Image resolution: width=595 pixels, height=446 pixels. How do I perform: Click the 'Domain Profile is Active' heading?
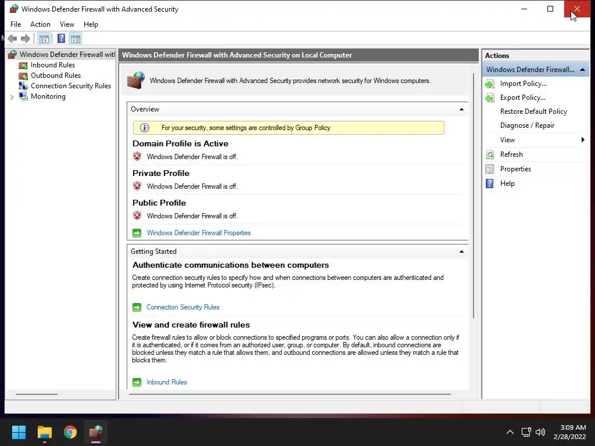pos(180,144)
